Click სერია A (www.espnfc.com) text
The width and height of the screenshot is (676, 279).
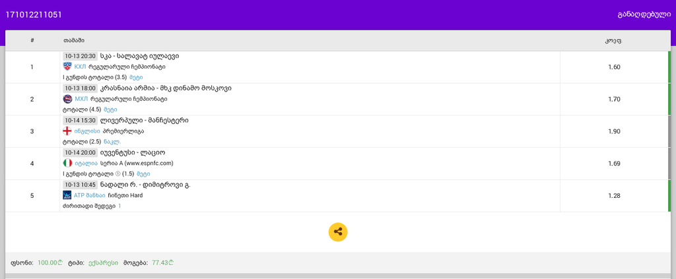click(137, 163)
